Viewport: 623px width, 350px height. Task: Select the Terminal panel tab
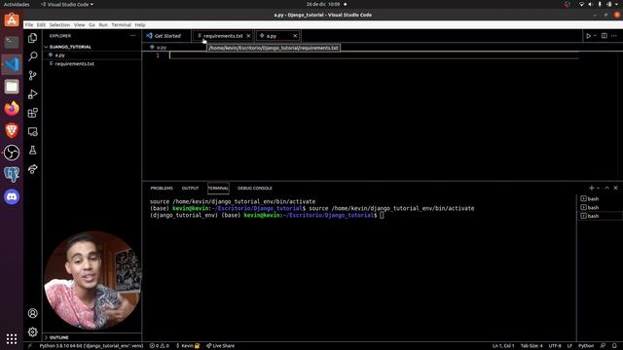point(218,188)
